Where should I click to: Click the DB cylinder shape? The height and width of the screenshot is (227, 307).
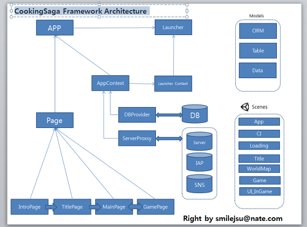195,114
